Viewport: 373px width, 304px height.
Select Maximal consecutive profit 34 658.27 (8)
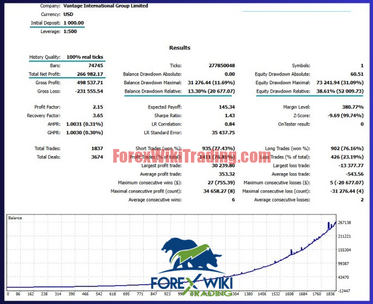pos(219,191)
